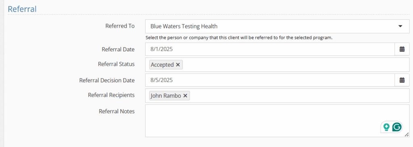
Task: Click the Referred To help text
Action: pos(239,38)
